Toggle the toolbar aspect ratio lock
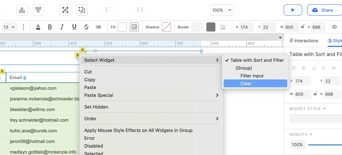The width and height of the screenshot is (342, 155). (303, 27)
